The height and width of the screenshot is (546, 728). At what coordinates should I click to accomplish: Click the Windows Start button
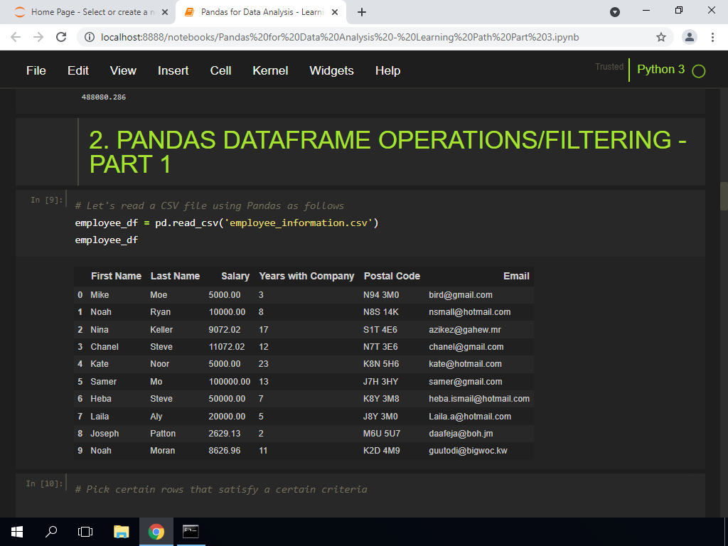tap(17, 531)
